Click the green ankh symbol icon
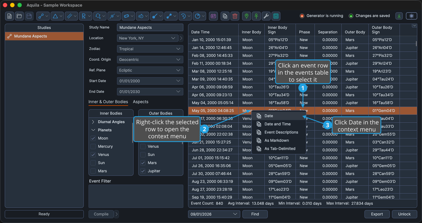This screenshot has width=422, height=223. pos(256,16)
